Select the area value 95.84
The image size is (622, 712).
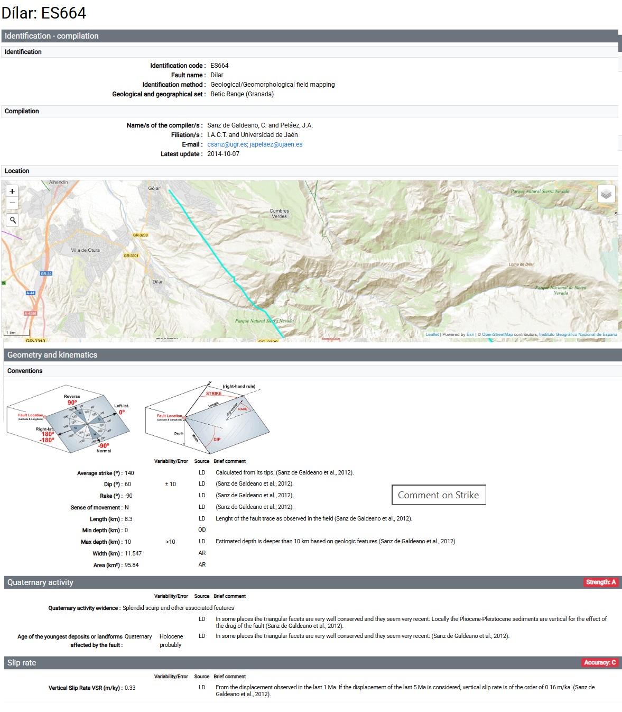tap(132, 565)
